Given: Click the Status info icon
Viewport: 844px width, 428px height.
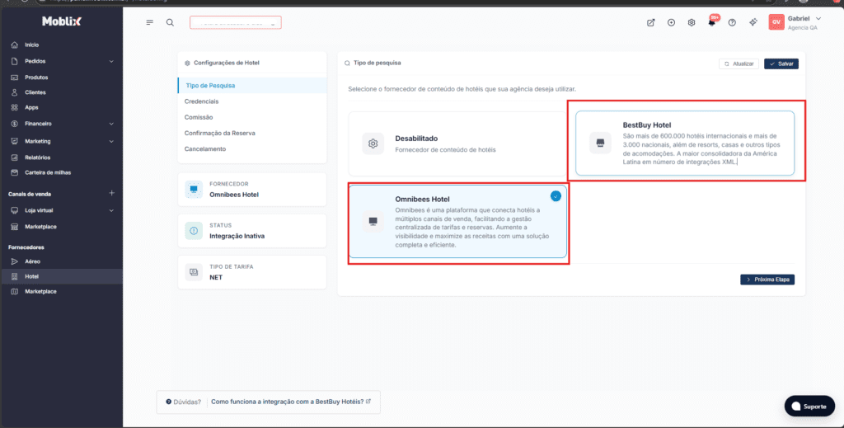Looking at the screenshot, I should [x=194, y=231].
